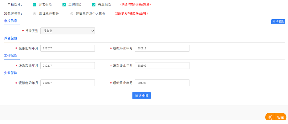Uncheck the 养老保险 checkbox

tap(34, 5)
